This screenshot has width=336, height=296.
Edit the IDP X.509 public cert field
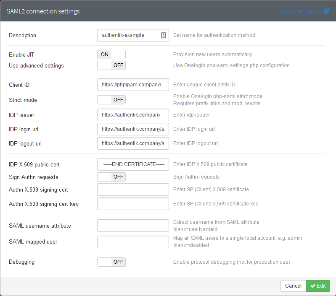[x=133, y=164]
